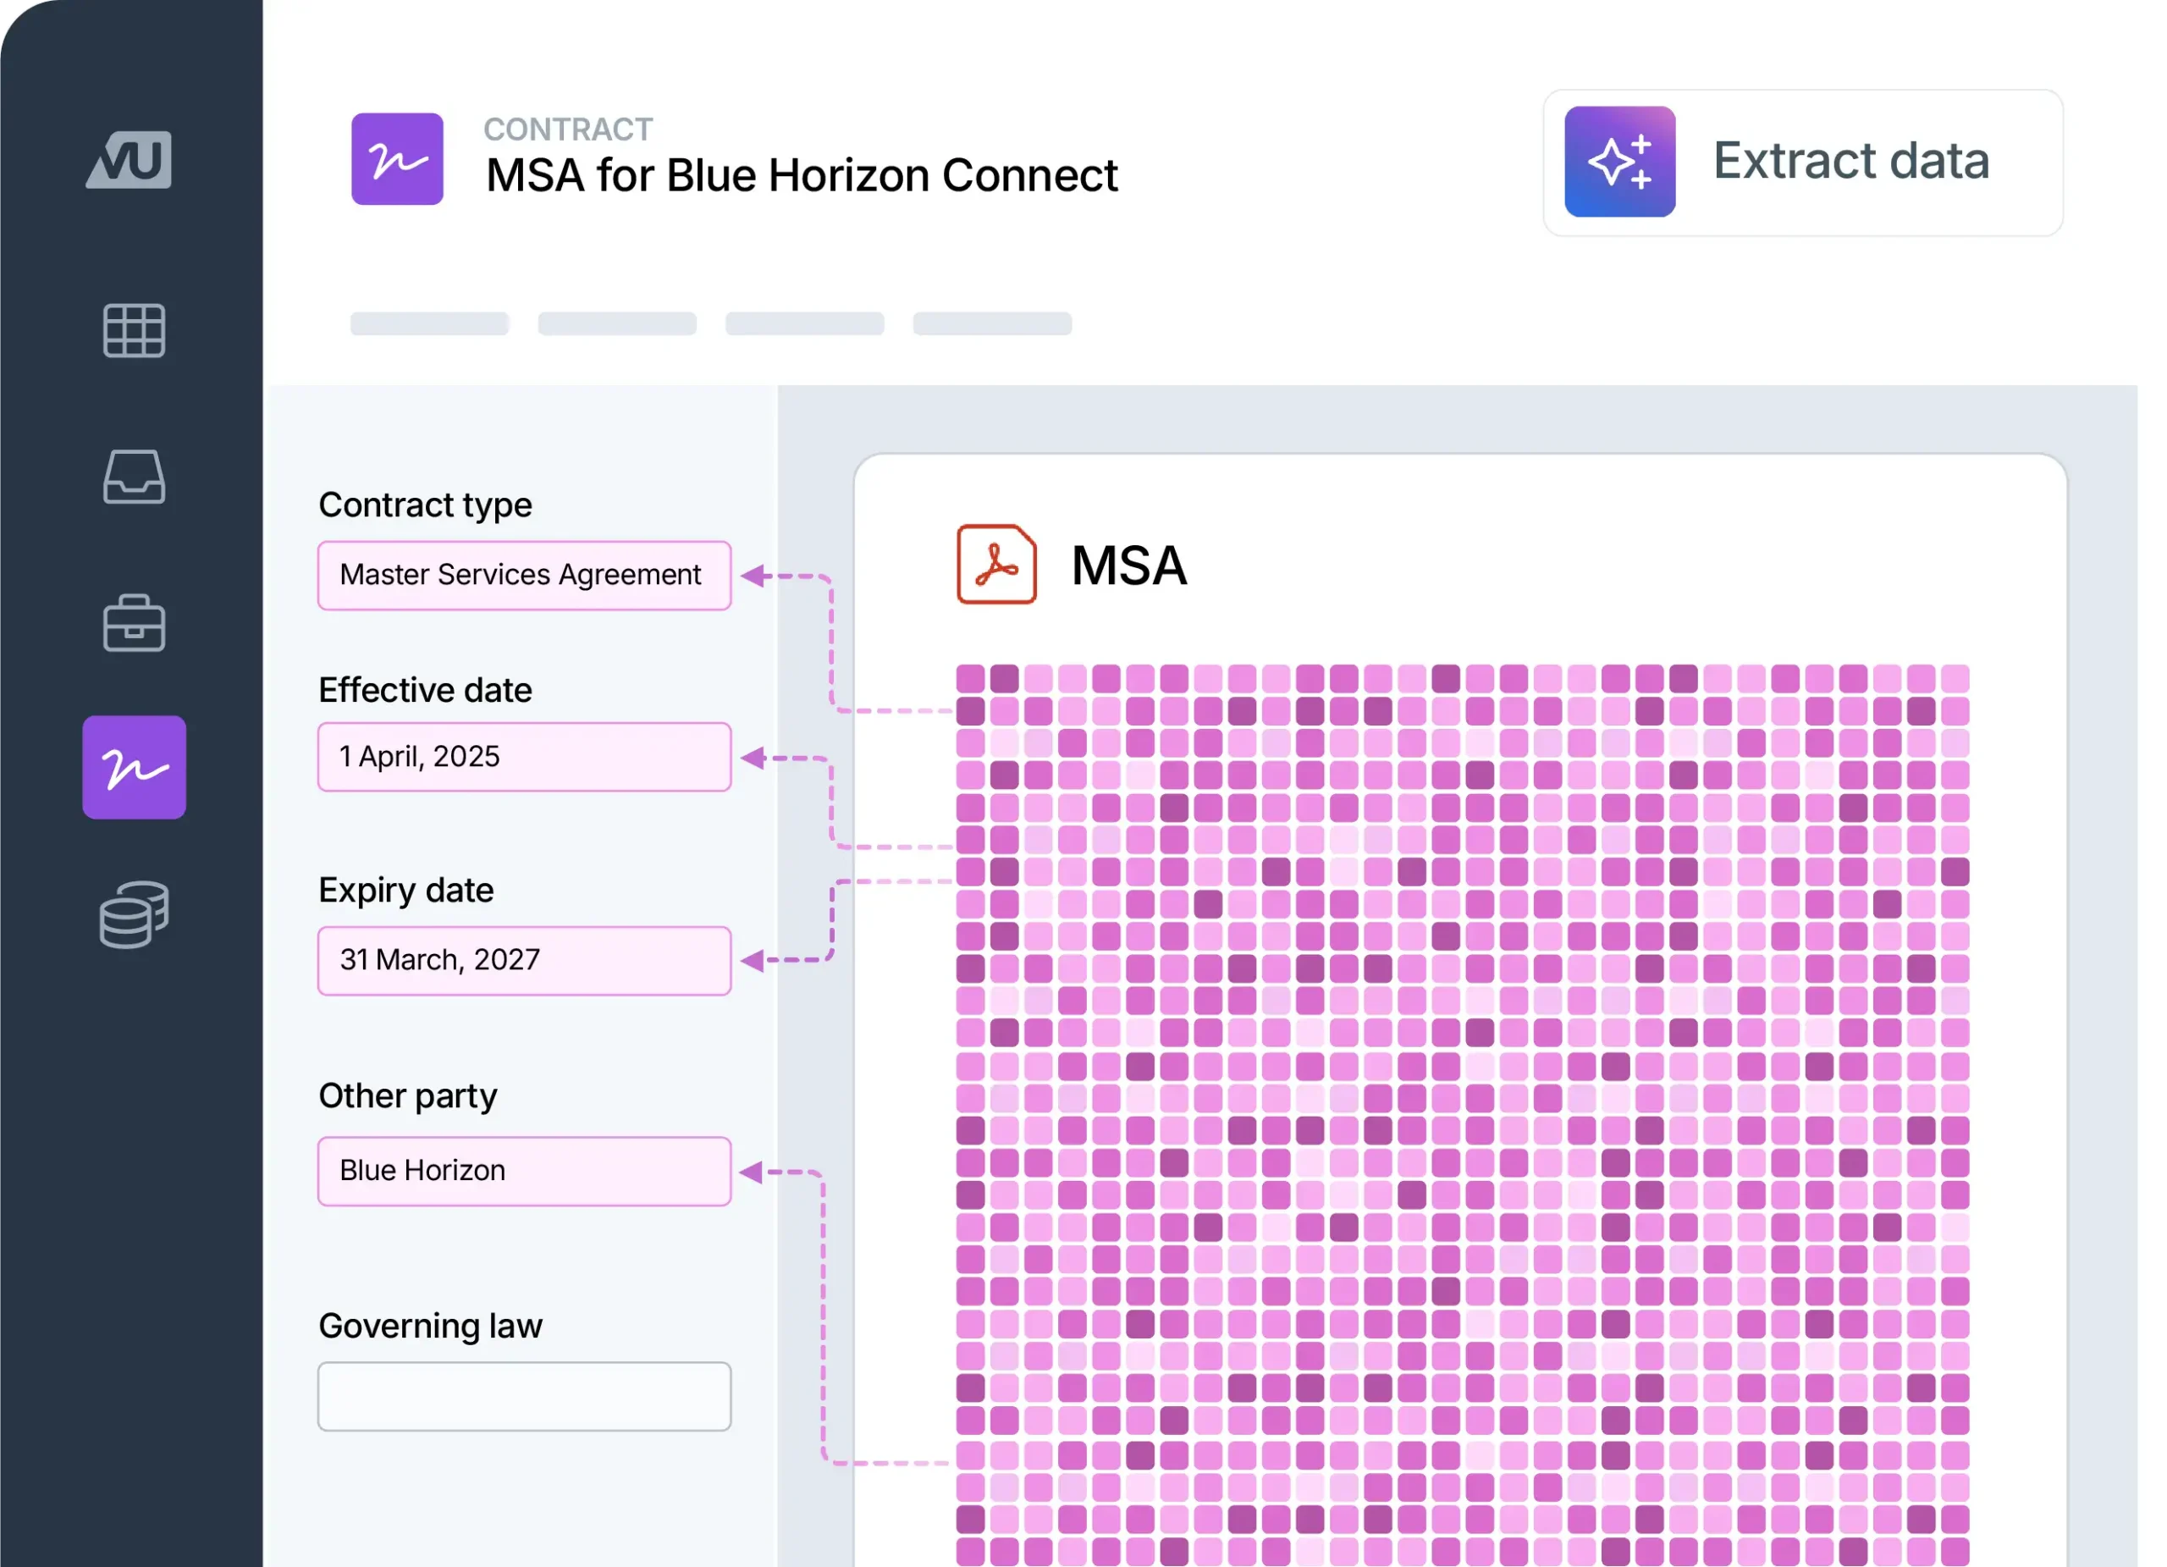
Task: Click the purple contract icon beside the document title
Action: [x=398, y=159]
